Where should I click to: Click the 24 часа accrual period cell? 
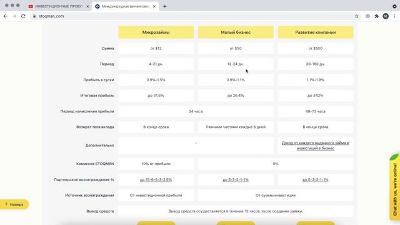[196, 111]
